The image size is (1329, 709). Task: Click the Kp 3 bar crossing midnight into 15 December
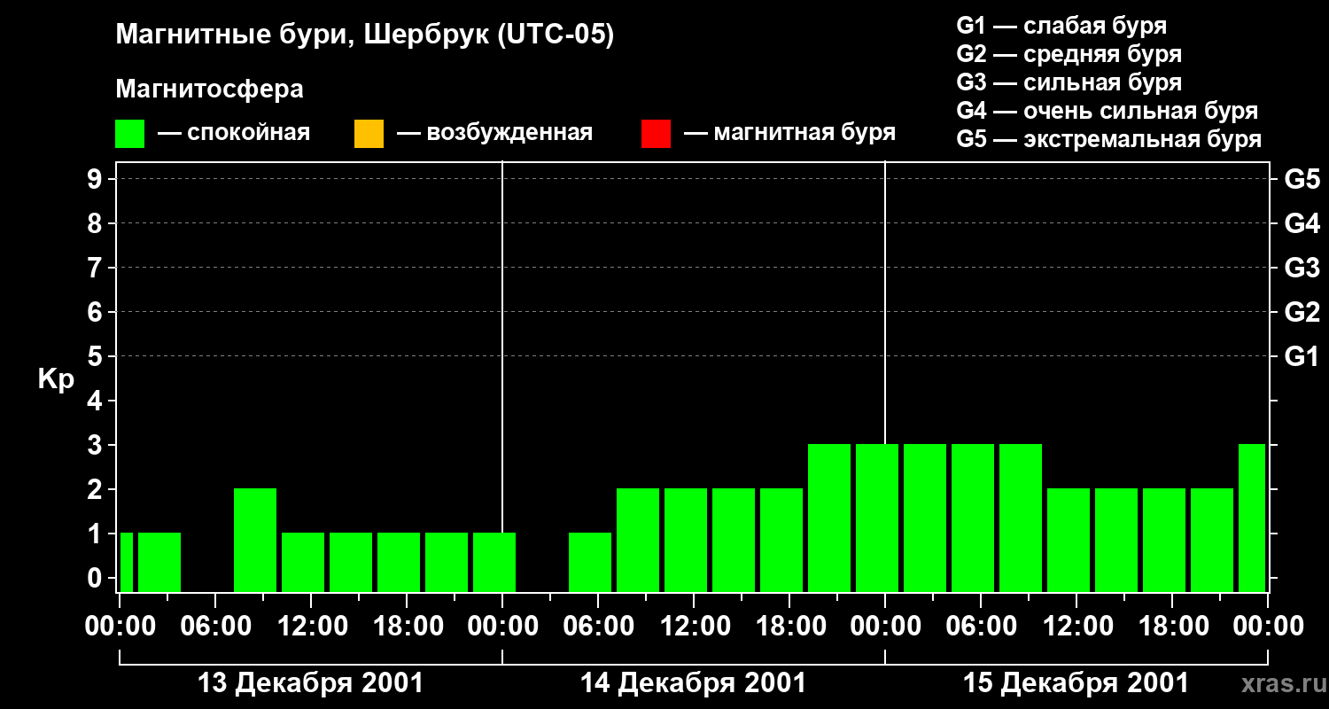pyautogui.click(x=877, y=518)
